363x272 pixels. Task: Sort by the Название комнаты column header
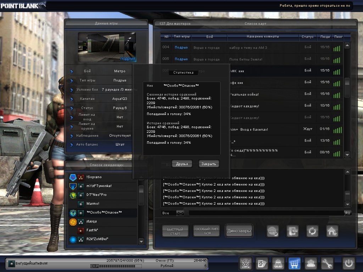263,36
